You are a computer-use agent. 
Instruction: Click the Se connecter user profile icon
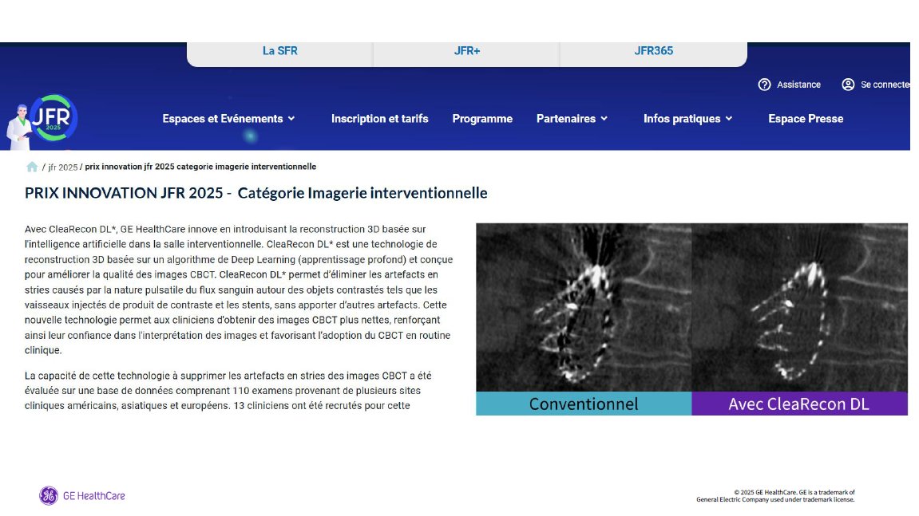(x=848, y=85)
